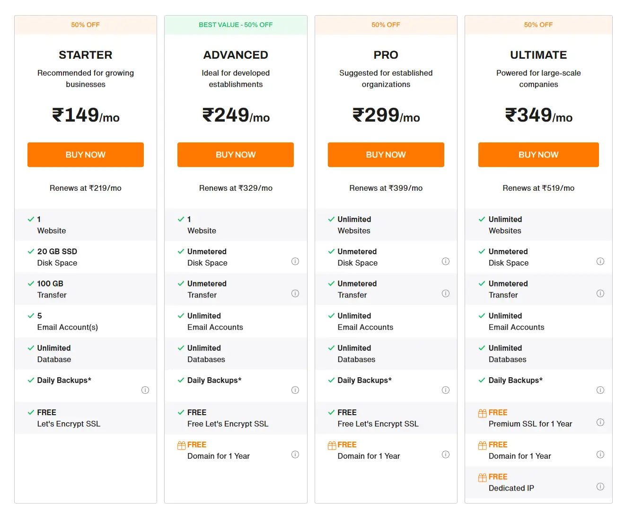Click the gift icon next to Advanced FREE Domain
This screenshot has width=625, height=525.
point(181,445)
